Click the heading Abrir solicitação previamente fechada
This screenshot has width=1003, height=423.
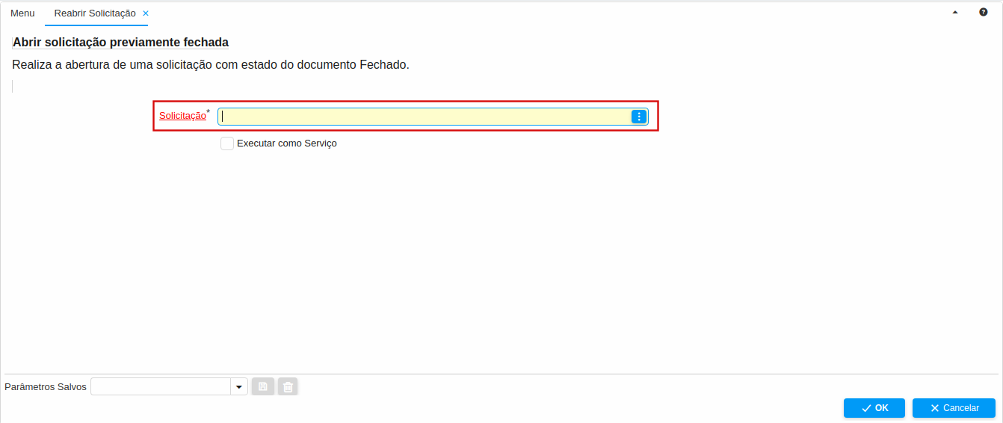[121, 43]
